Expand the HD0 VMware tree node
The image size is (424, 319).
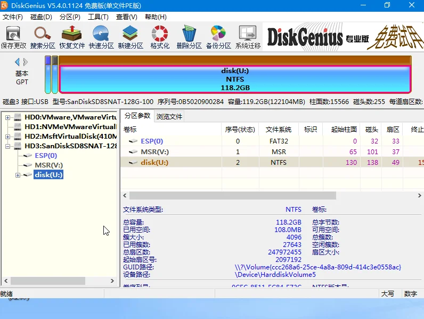[7, 117]
